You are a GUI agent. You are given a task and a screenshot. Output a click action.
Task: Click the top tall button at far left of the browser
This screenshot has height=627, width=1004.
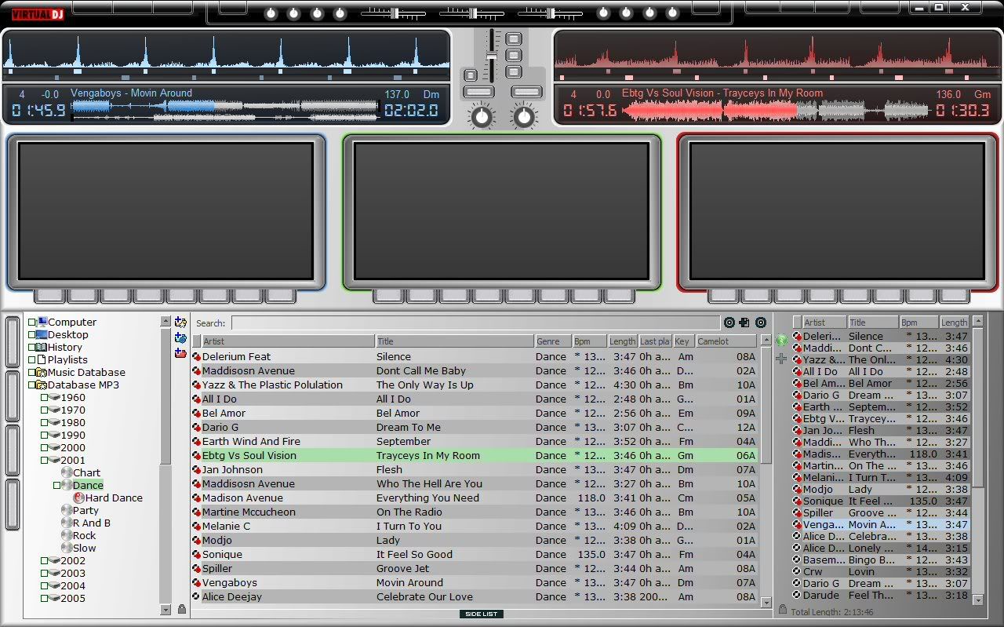13,341
